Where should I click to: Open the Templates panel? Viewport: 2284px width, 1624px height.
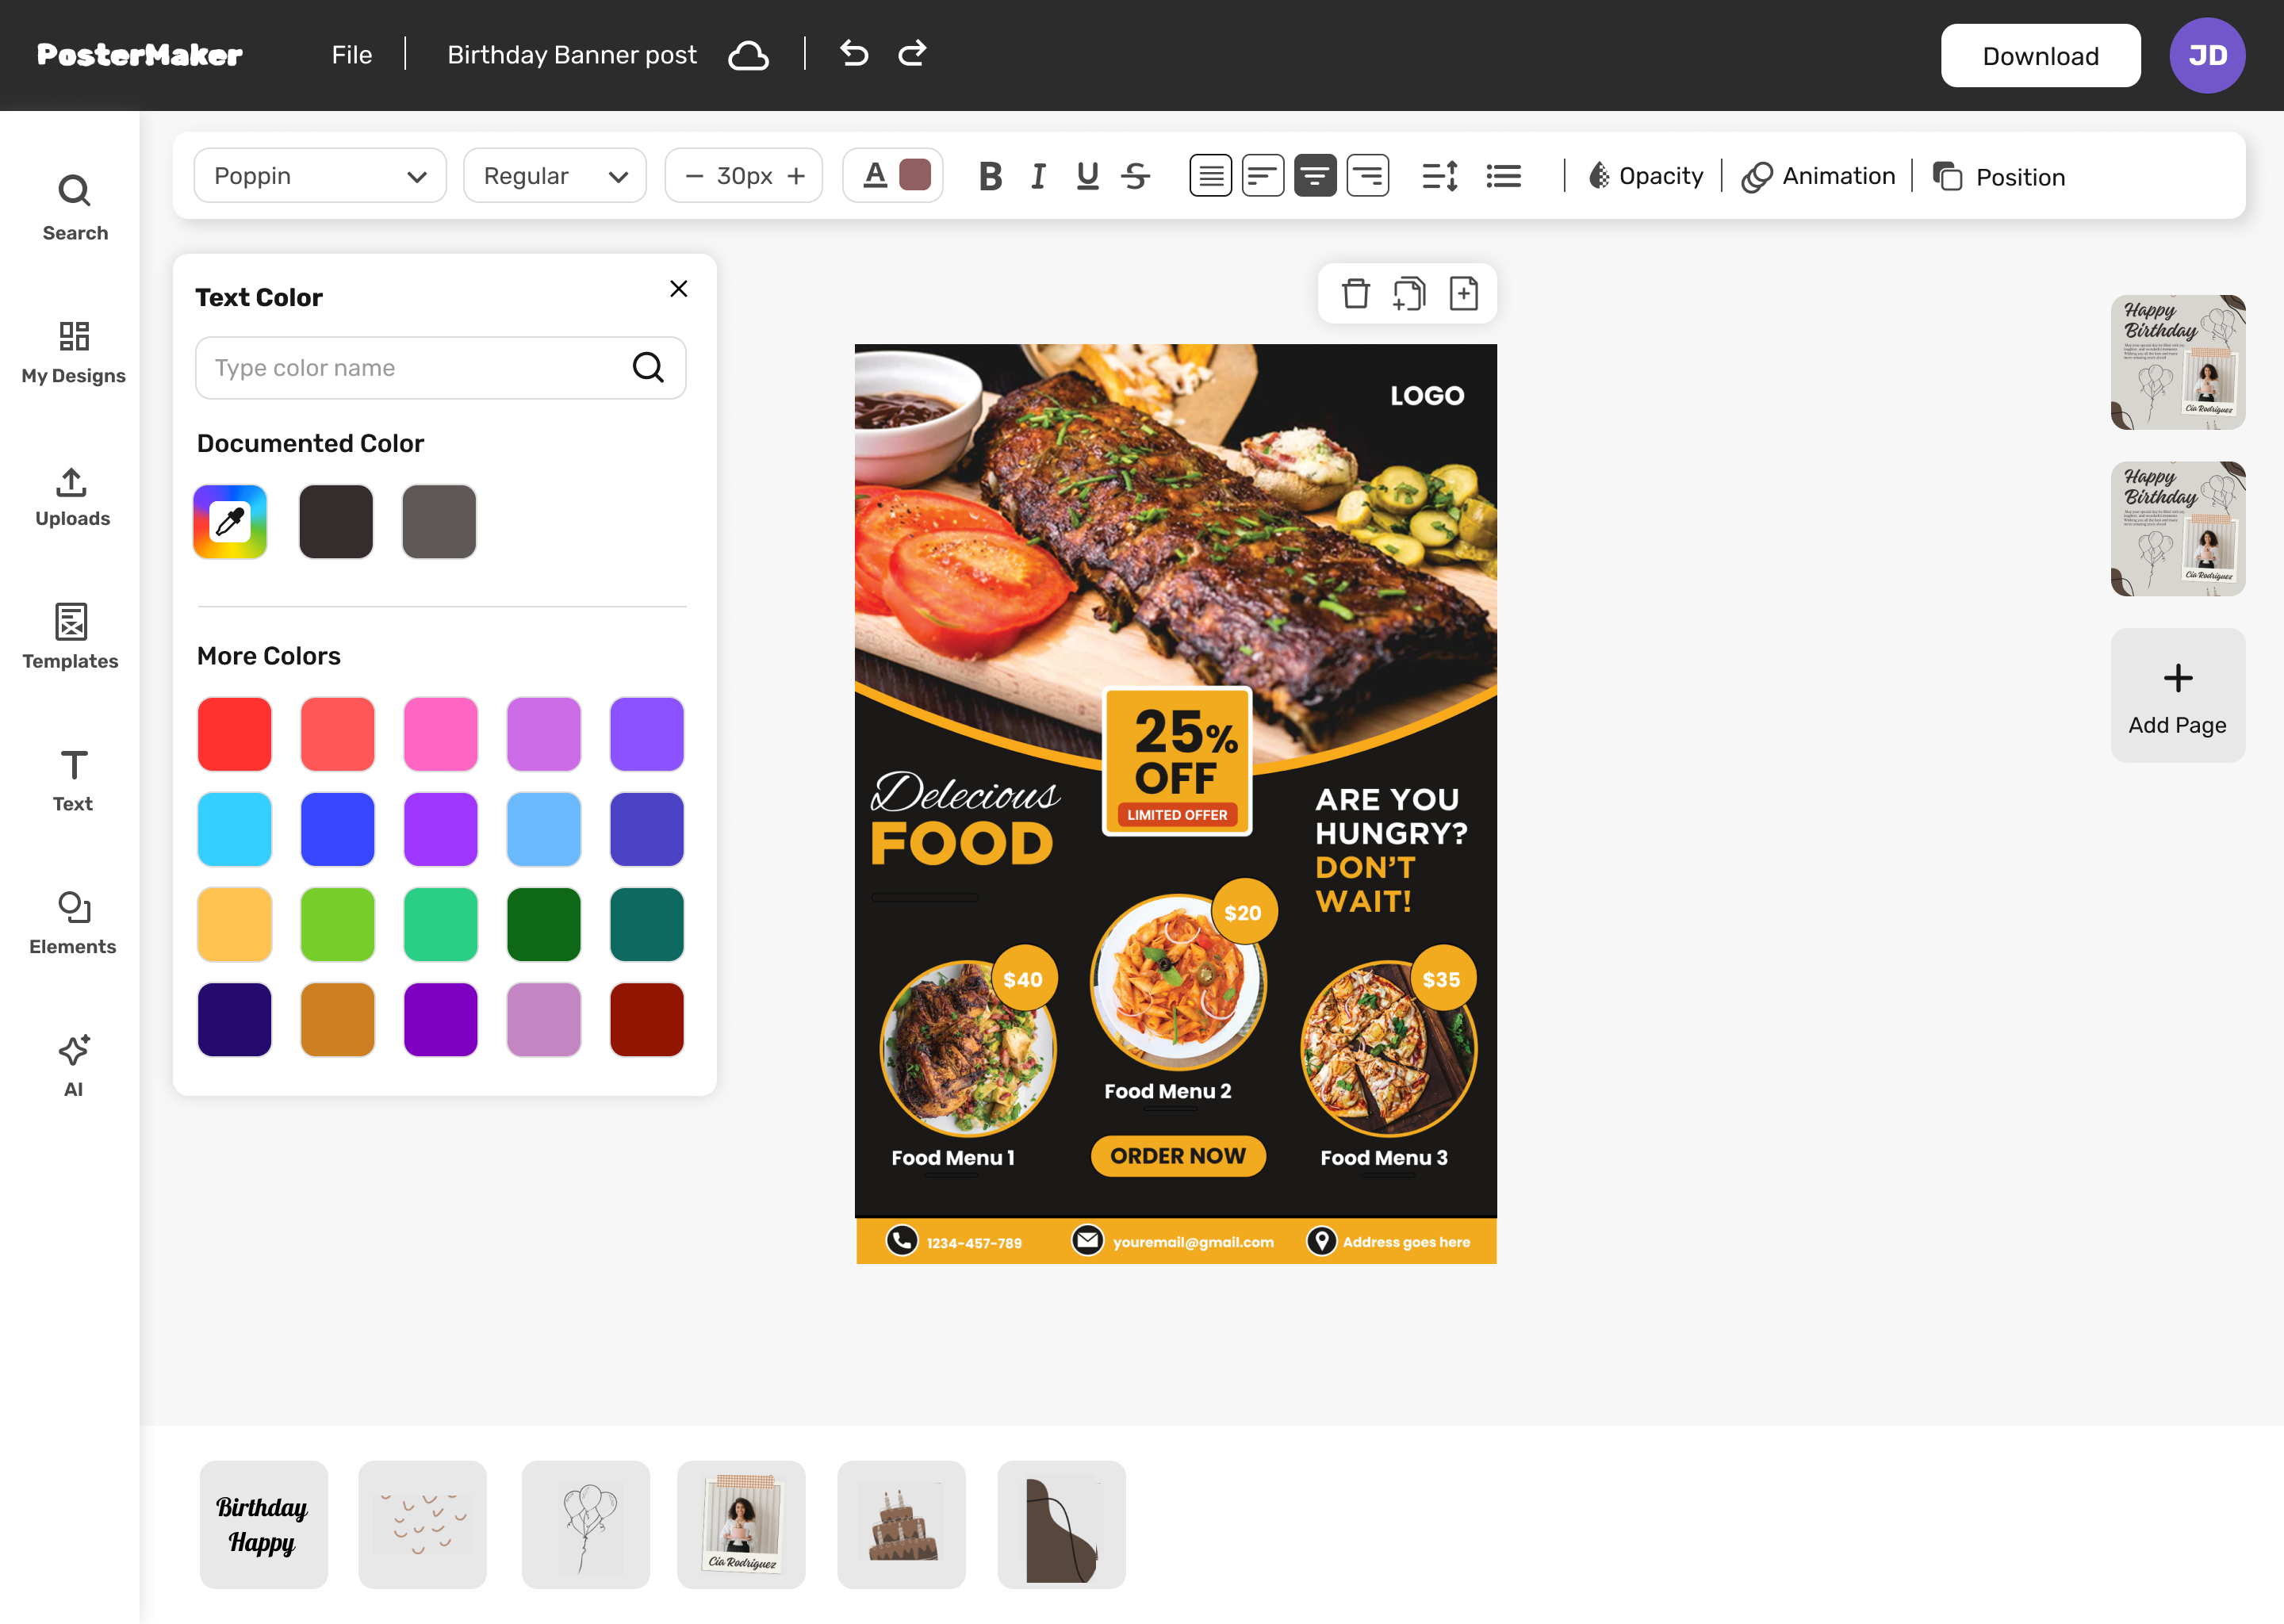[70, 636]
